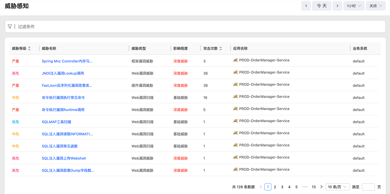Jump to last page 13
This screenshot has height=194, width=390.
point(314,187)
